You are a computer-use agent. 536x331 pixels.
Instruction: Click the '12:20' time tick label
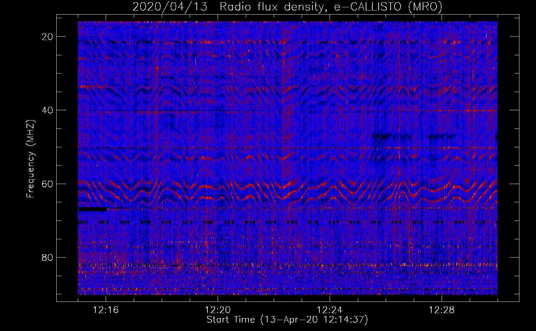(218, 310)
